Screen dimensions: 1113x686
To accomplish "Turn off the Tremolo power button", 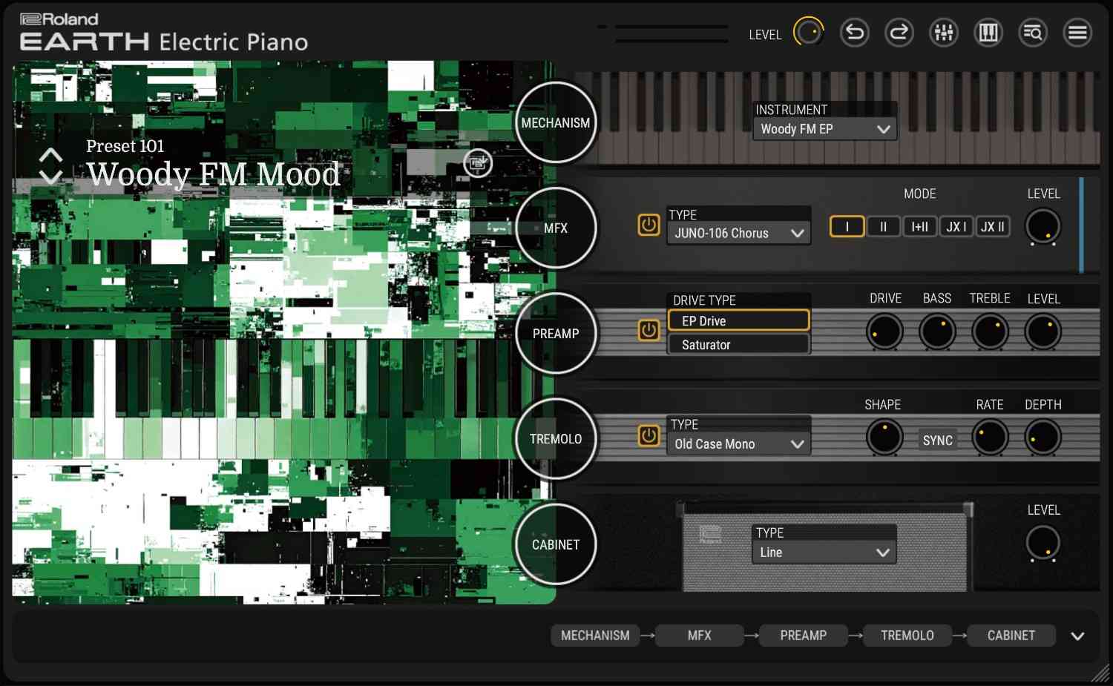I will (x=649, y=436).
